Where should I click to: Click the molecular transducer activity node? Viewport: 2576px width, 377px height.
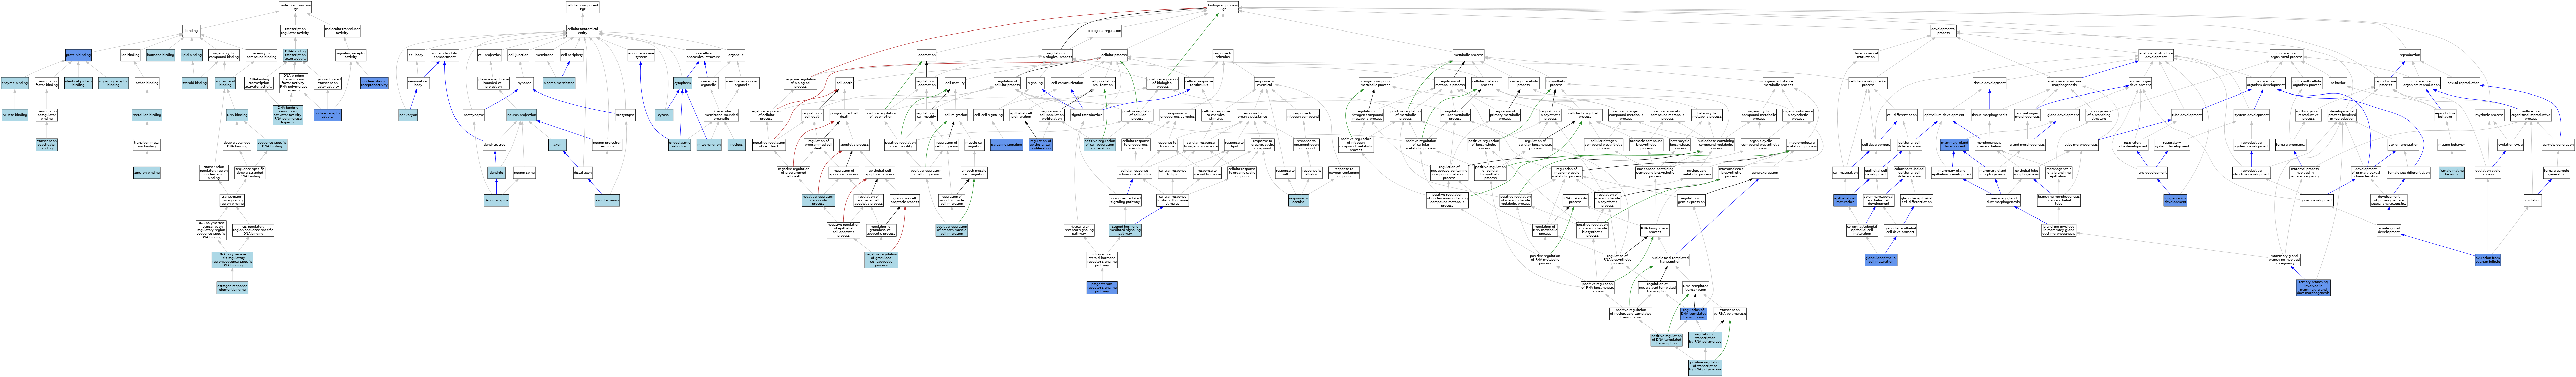point(342,32)
